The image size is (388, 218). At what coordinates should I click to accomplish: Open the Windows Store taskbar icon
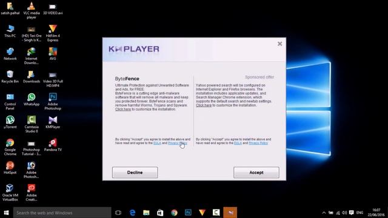coord(160,213)
